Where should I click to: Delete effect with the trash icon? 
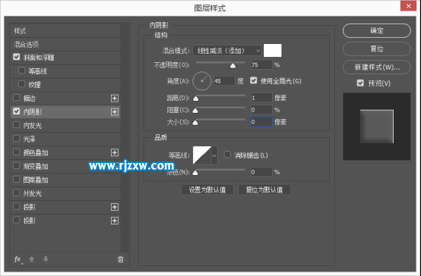coord(121,259)
